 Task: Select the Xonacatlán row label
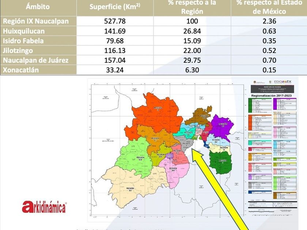21,70
